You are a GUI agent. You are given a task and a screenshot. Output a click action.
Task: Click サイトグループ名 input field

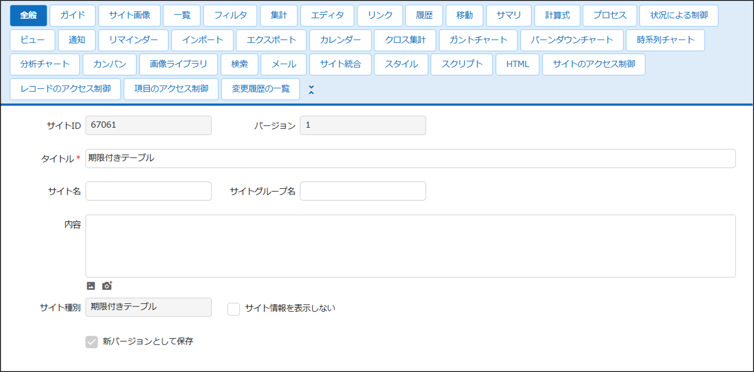[x=363, y=191]
